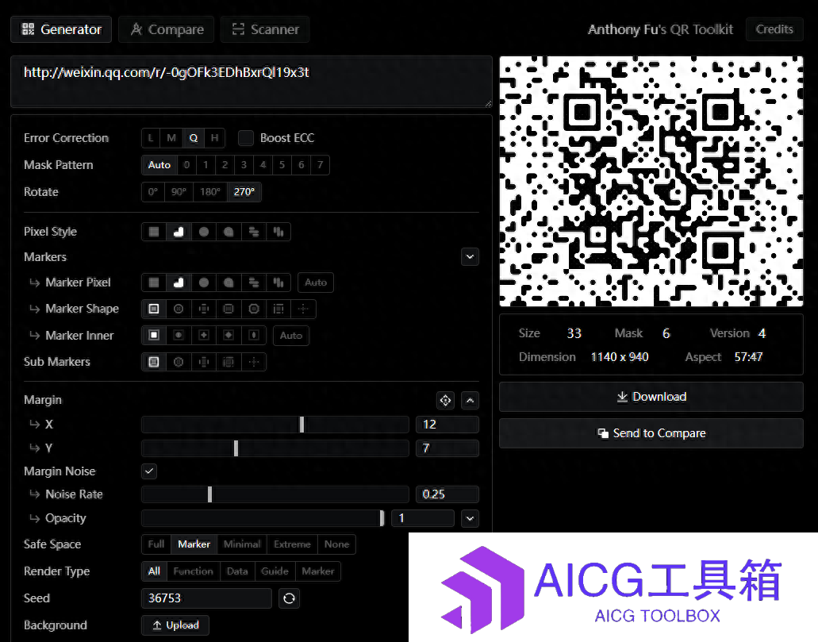Expand the Opacity options chevron

coord(470,518)
